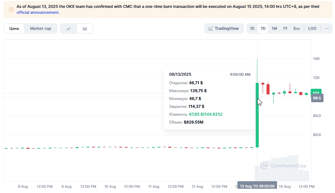Select the 1D time range
Screen dimensions: 335x193
[252, 29]
